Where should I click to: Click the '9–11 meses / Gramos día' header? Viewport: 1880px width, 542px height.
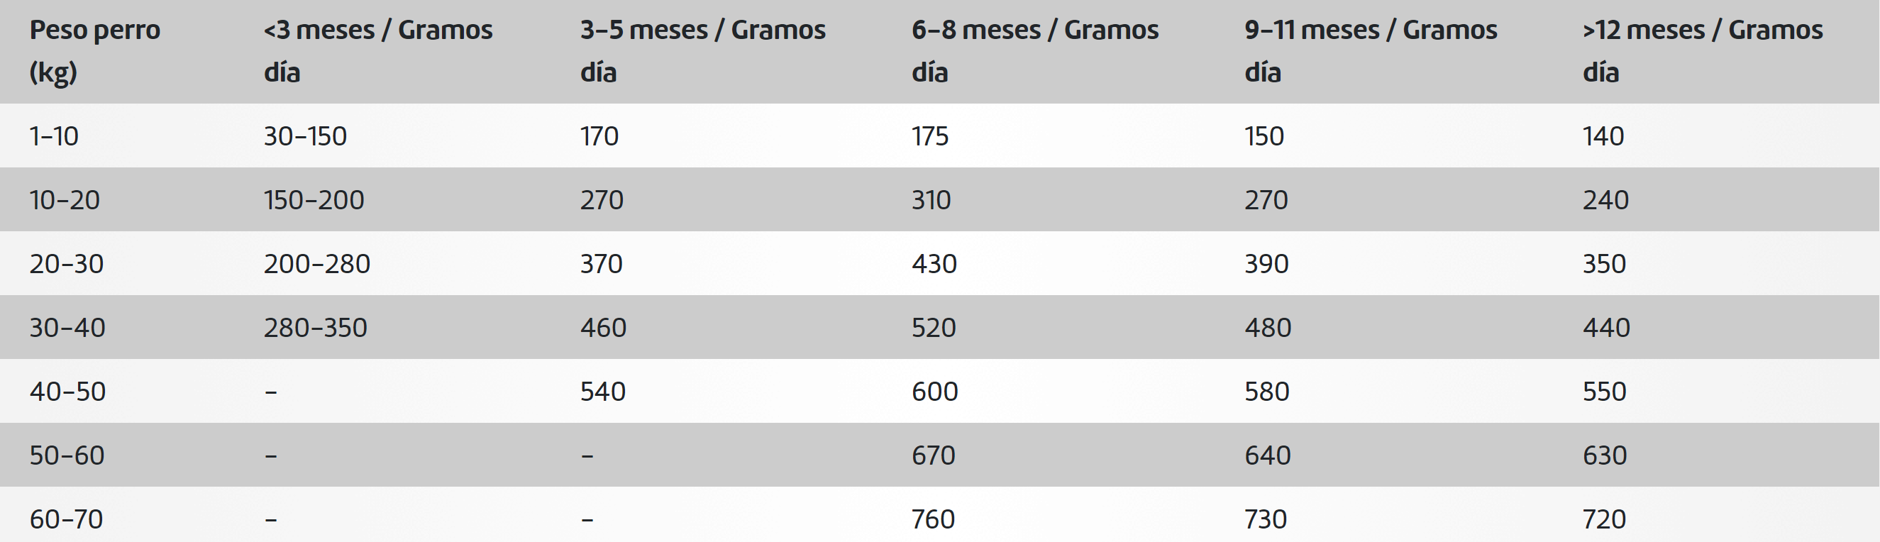1371,51
